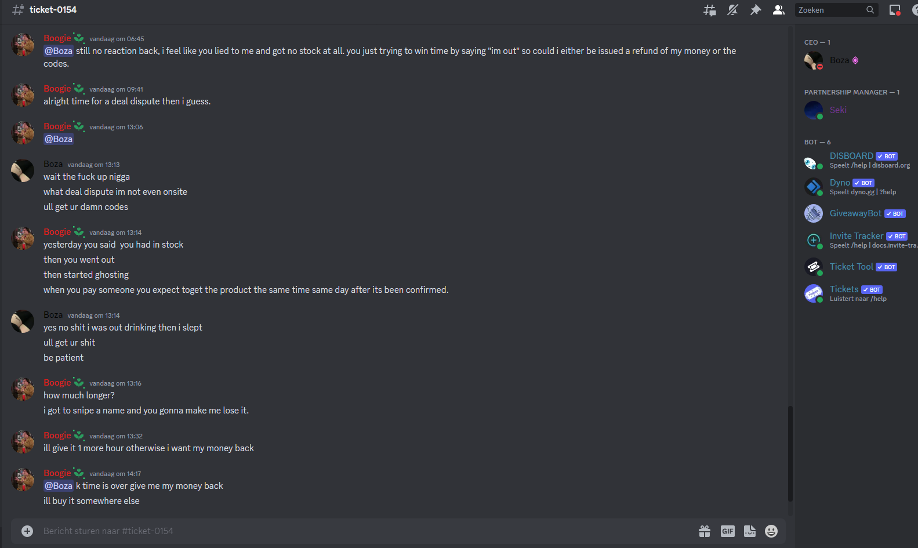This screenshot has height=548, width=918.
Task: Open pinned messages pin icon
Action: [x=755, y=10]
